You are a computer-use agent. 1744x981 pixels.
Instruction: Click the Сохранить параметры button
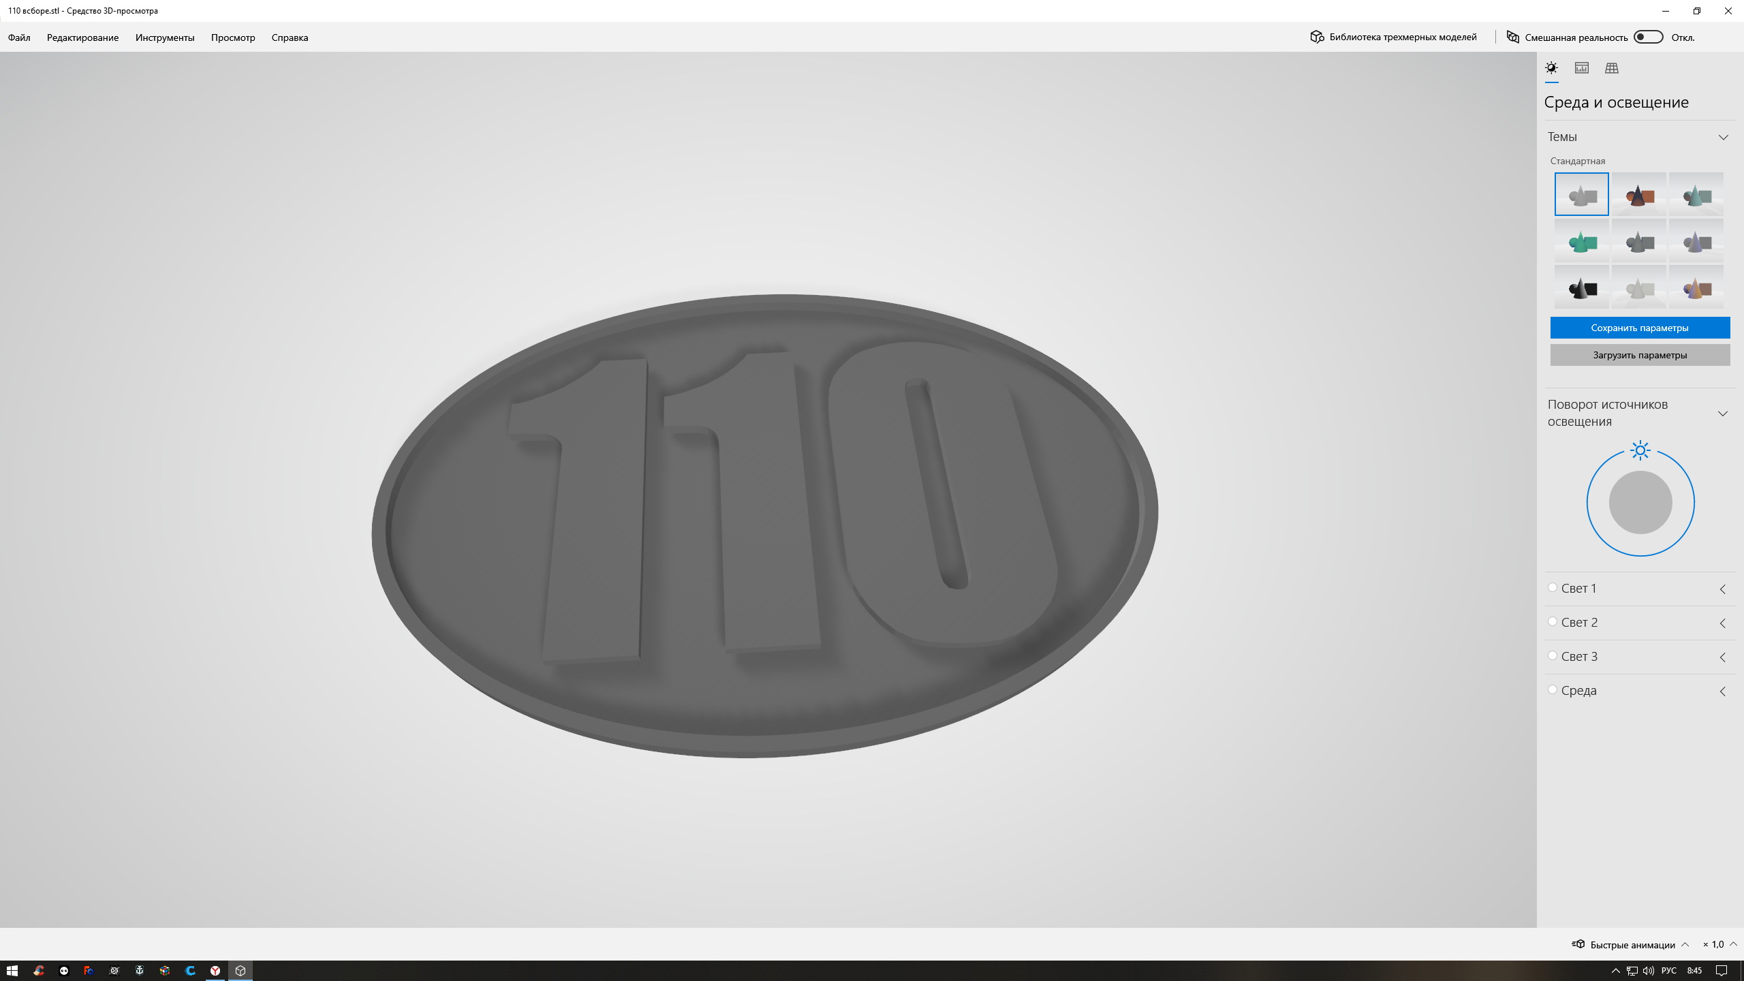point(1640,328)
